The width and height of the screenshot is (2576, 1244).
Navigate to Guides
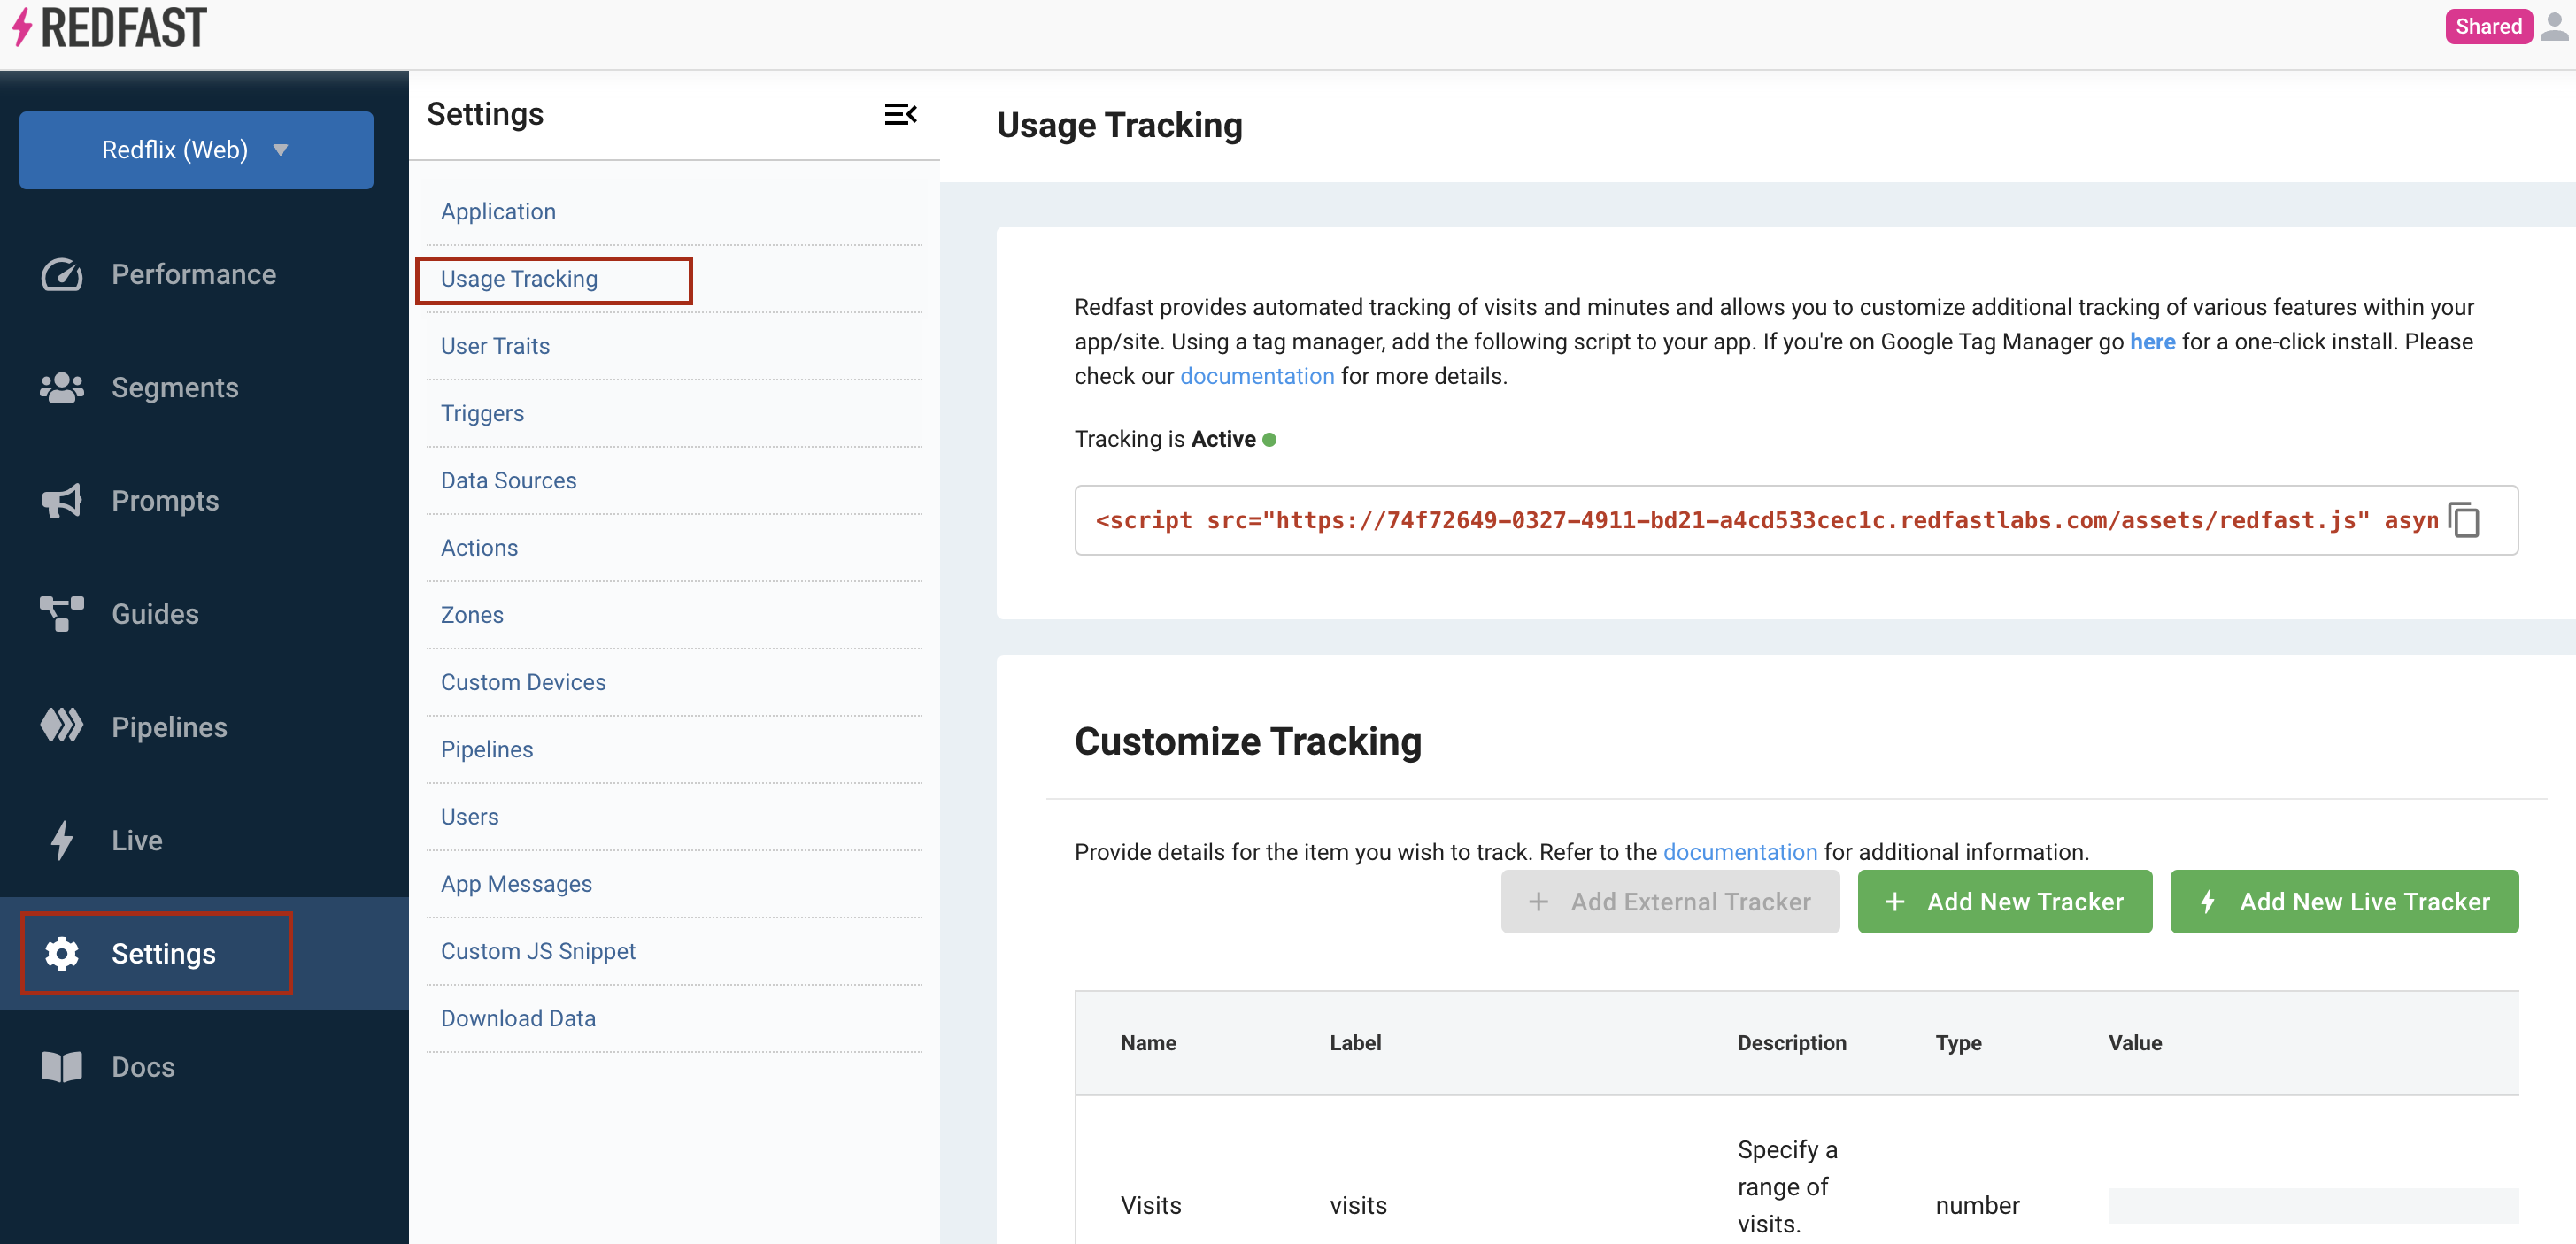[x=155, y=613]
